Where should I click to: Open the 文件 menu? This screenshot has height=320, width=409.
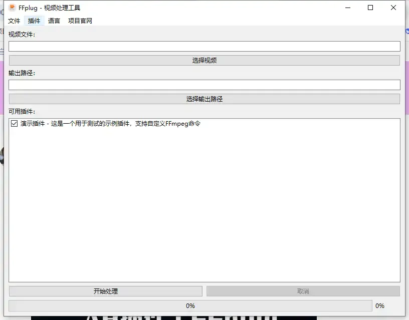click(x=14, y=21)
